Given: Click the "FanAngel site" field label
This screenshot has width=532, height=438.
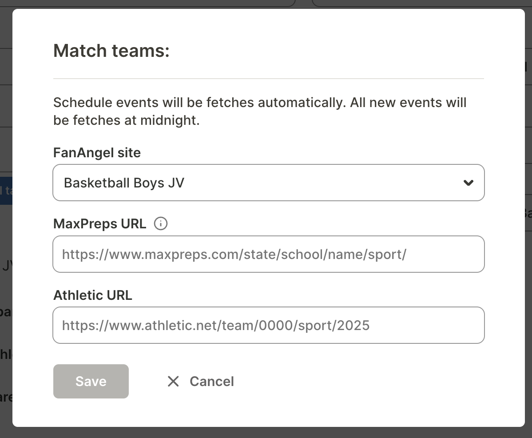Looking at the screenshot, I should point(97,153).
